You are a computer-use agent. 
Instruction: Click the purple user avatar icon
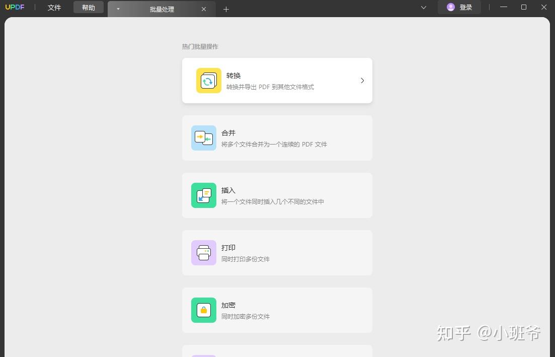[450, 7]
